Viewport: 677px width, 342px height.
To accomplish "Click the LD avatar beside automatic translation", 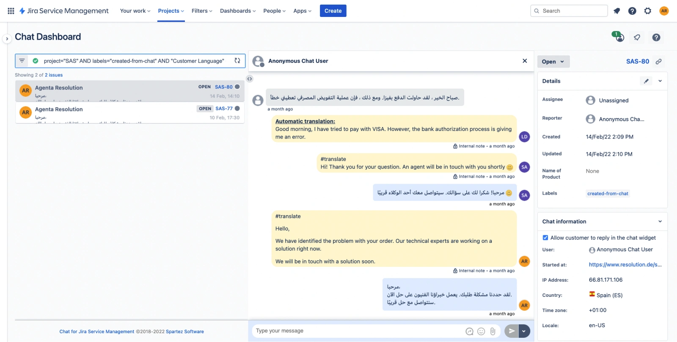I will click(x=524, y=137).
